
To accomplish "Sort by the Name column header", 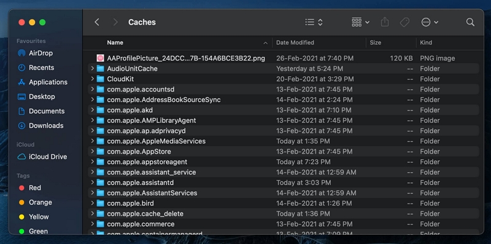I will click(x=115, y=42).
